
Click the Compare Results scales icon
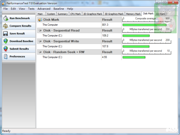tap(5, 26)
